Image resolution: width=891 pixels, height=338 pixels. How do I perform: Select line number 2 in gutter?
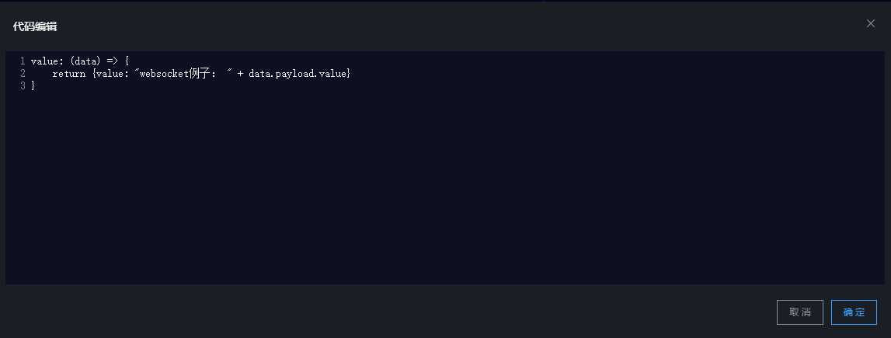point(23,73)
